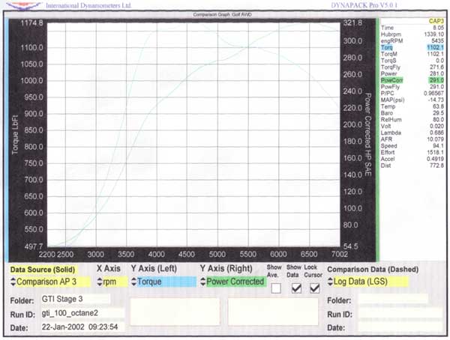
Task: Select the P/PC row in data list
Action: click(x=412, y=94)
